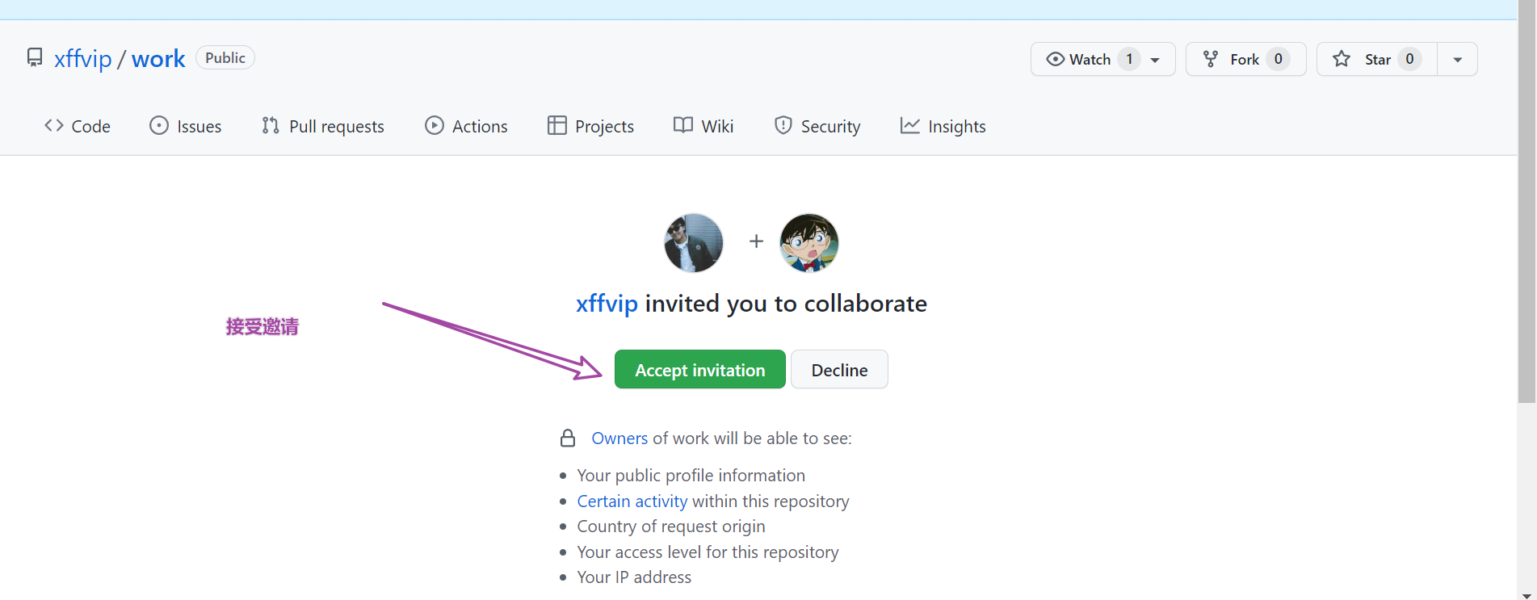
Task: Click the scrollbar down arrow
Action: (x=1527, y=594)
